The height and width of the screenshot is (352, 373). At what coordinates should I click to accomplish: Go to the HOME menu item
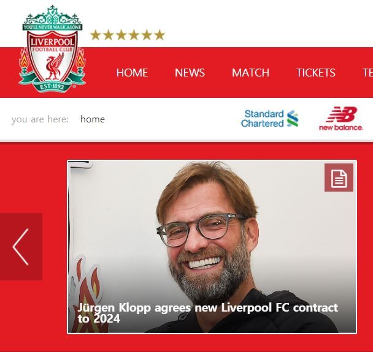[132, 73]
